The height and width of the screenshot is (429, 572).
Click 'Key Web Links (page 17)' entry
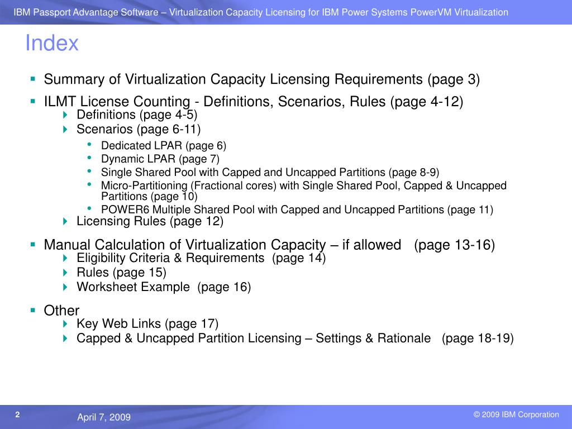tap(147, 323)
